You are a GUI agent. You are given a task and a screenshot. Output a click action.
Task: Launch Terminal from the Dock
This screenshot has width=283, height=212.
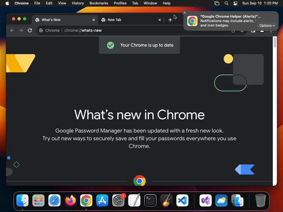click(x=150, y=200)
